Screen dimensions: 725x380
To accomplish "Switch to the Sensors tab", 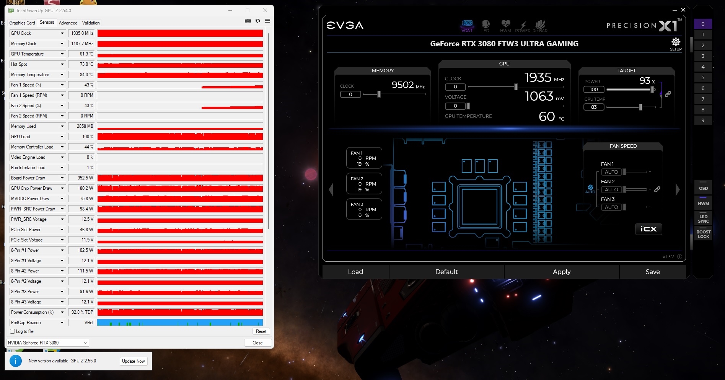I will click(47, 23).
